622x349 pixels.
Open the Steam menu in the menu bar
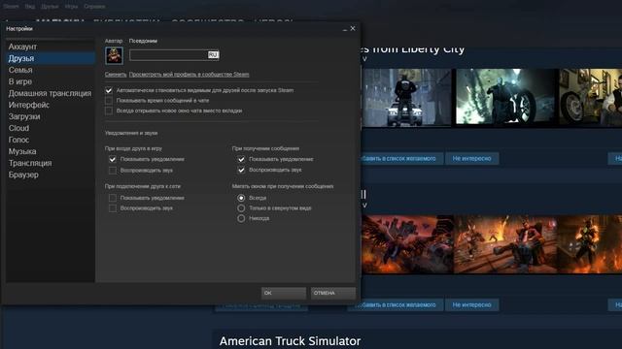click(x=11, y=7)
